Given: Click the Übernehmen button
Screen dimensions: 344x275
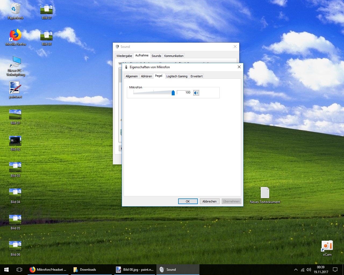Looking at the screenshot, I should (231, 201).
